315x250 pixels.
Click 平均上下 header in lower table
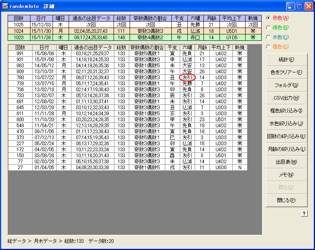tap(221, 48)
